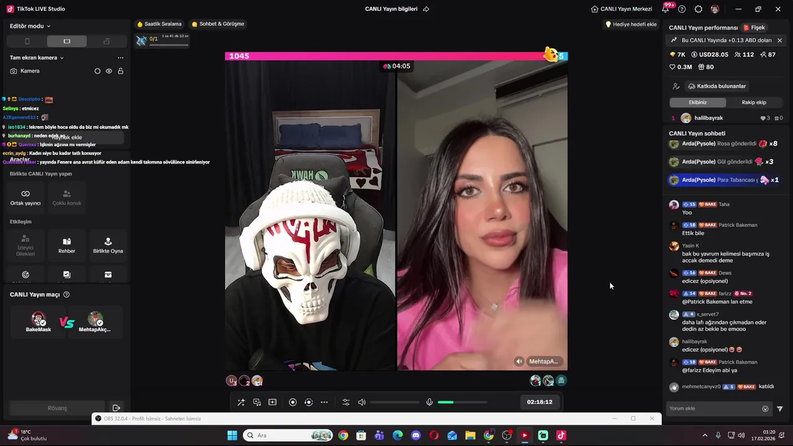Click the Ortak yayıncı button

(x=25, y=198)
